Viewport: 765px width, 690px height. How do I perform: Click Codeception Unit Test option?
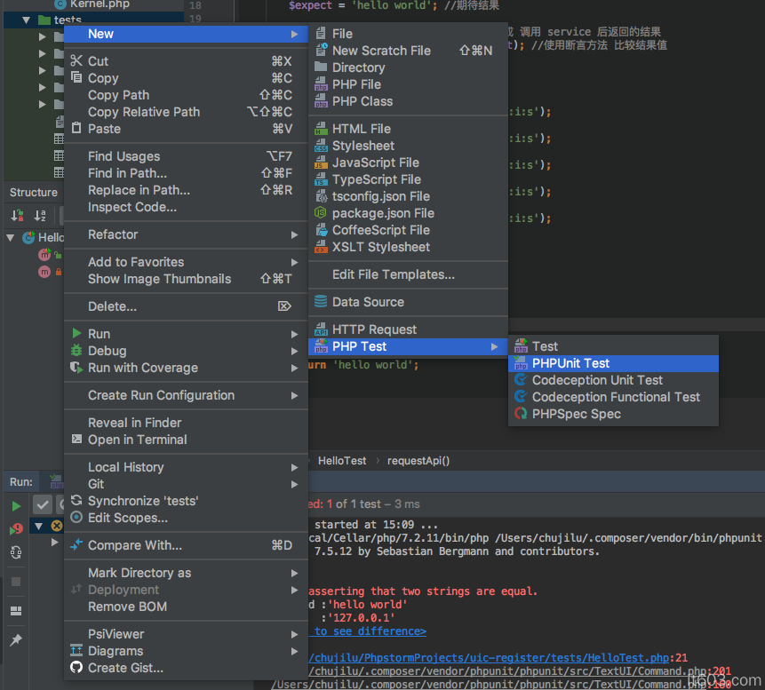[597, 380]
